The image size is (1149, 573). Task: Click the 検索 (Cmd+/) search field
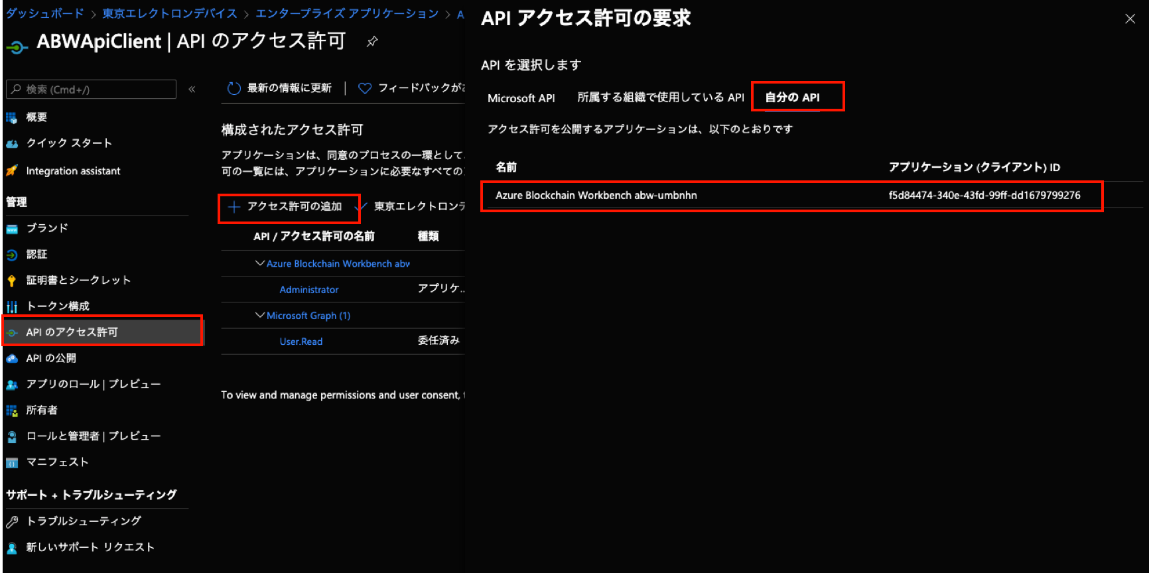pos(91,90)
